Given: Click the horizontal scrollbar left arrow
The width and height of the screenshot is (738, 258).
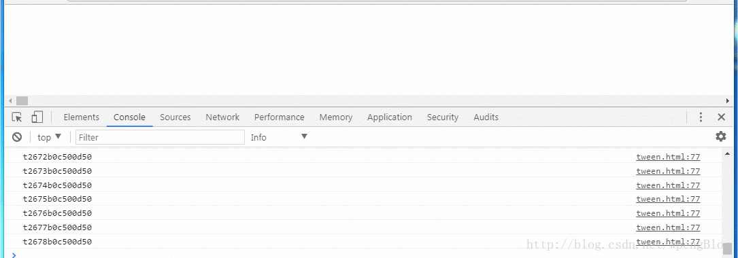Looking at the screenshot, I should (x=10, y=101).
